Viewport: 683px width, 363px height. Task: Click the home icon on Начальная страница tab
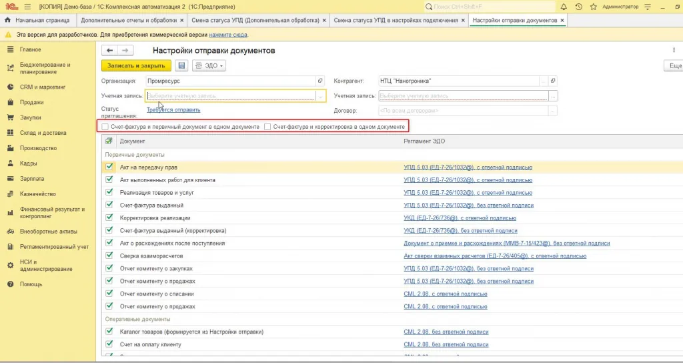[x=7, y=20]
